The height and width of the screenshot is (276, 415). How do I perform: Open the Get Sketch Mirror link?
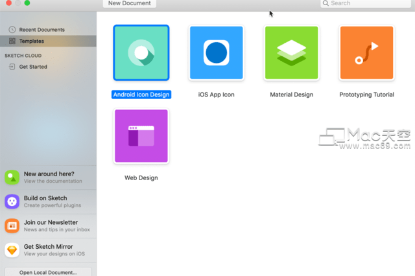pos(48,250)
